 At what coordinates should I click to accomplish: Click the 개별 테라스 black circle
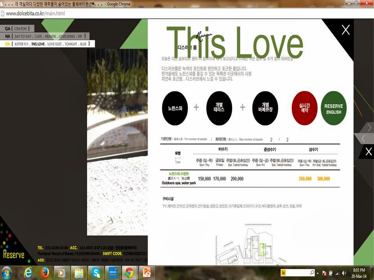pyautogui.click(x=219, y=108)
